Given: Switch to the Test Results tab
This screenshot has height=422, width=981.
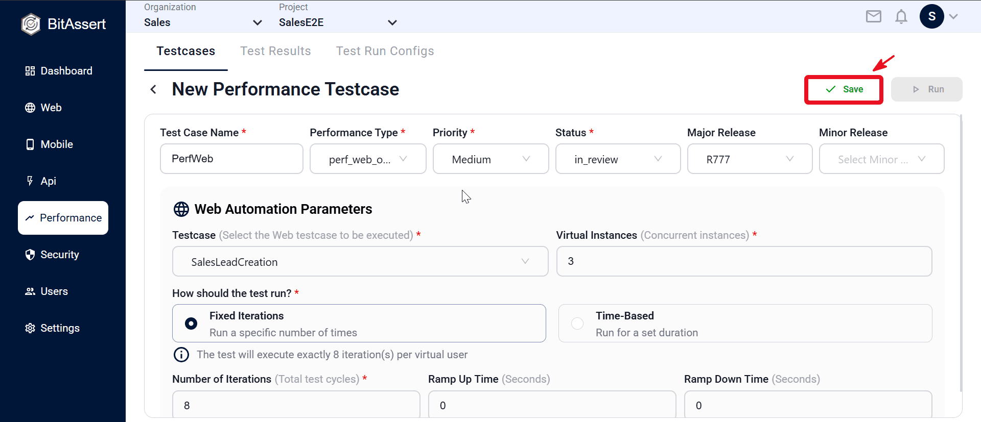Looking at the screenshot, I should (275, 51).
